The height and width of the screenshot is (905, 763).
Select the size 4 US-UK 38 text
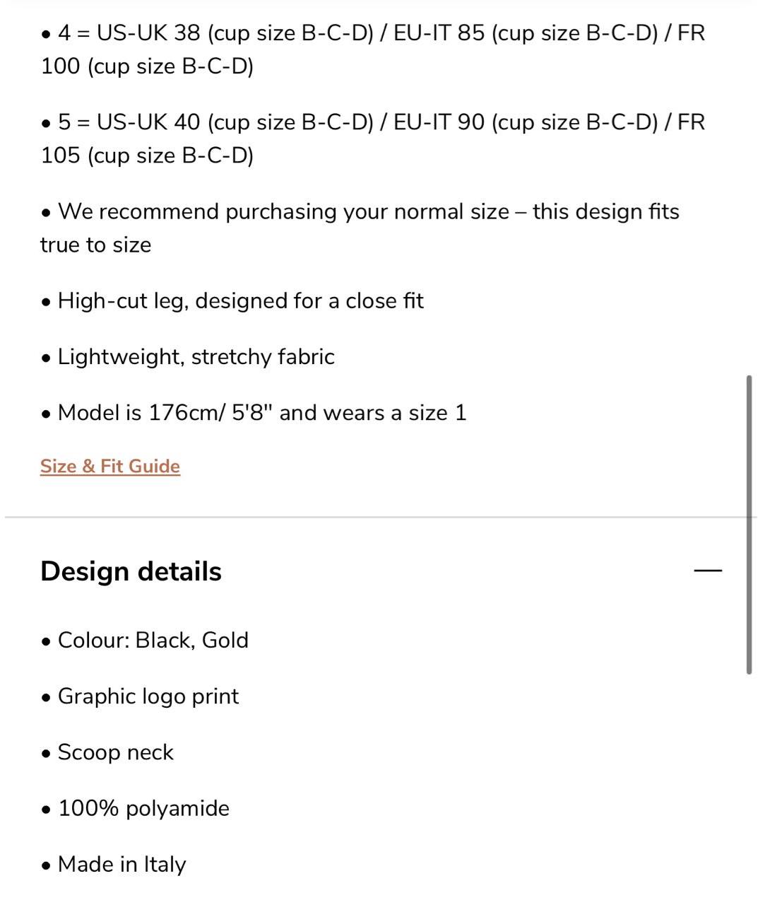(215, 33)
